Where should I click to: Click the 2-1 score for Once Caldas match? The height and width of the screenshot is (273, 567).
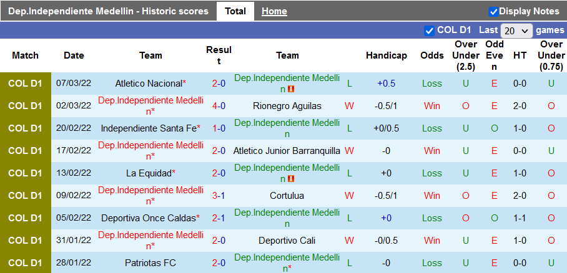coord(219,218)
